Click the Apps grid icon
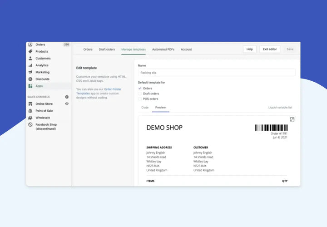Viewport: 327px width, 227px height. tap(30, 86)
